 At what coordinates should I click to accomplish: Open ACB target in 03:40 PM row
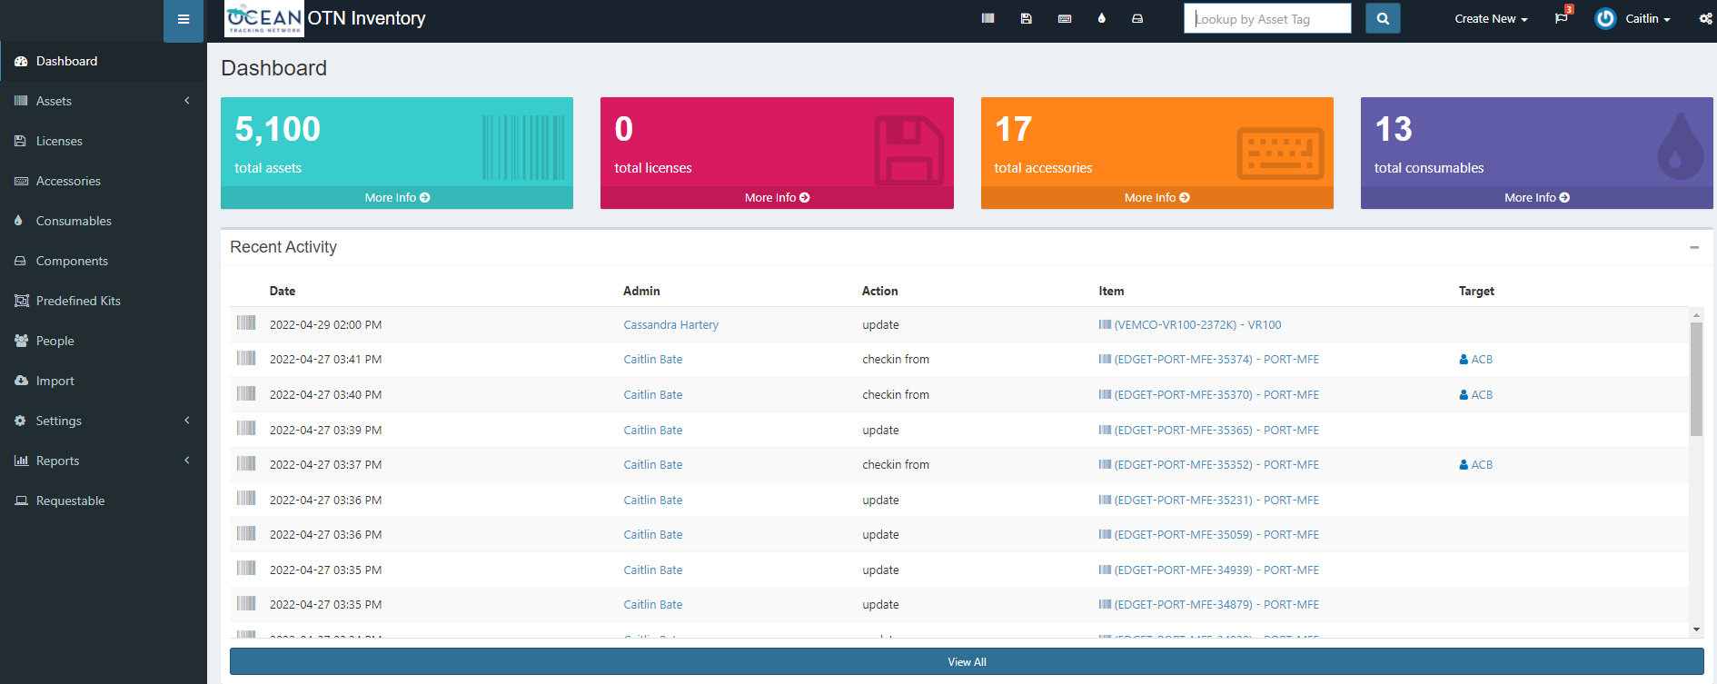pos(1476,394)
